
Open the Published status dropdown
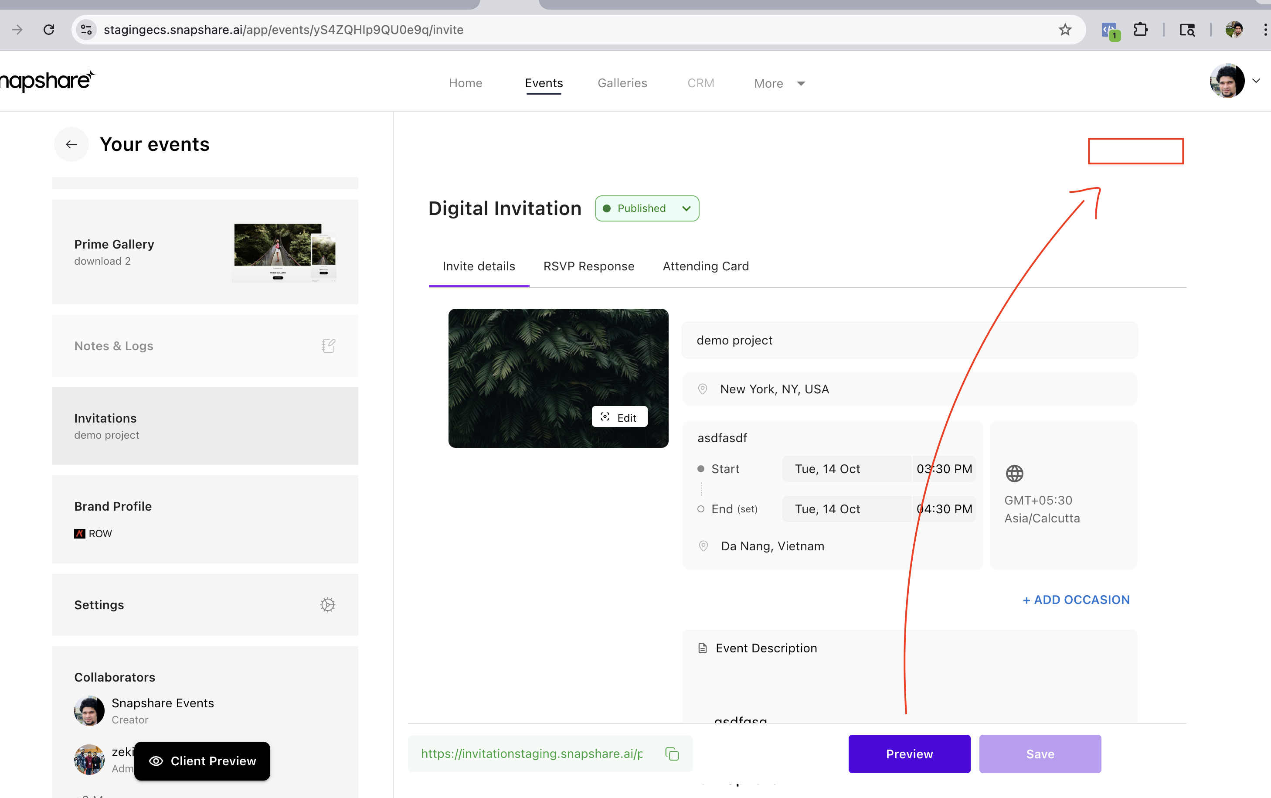coord(646,208)
